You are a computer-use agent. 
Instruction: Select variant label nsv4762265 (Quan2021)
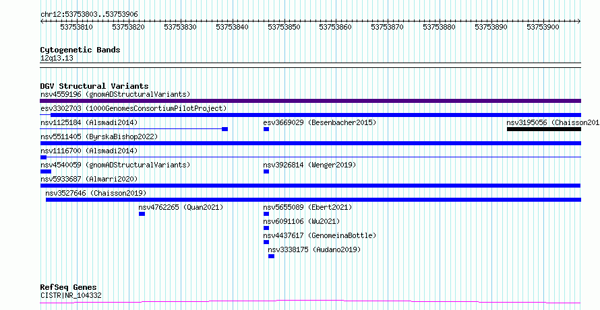[181, 207]
